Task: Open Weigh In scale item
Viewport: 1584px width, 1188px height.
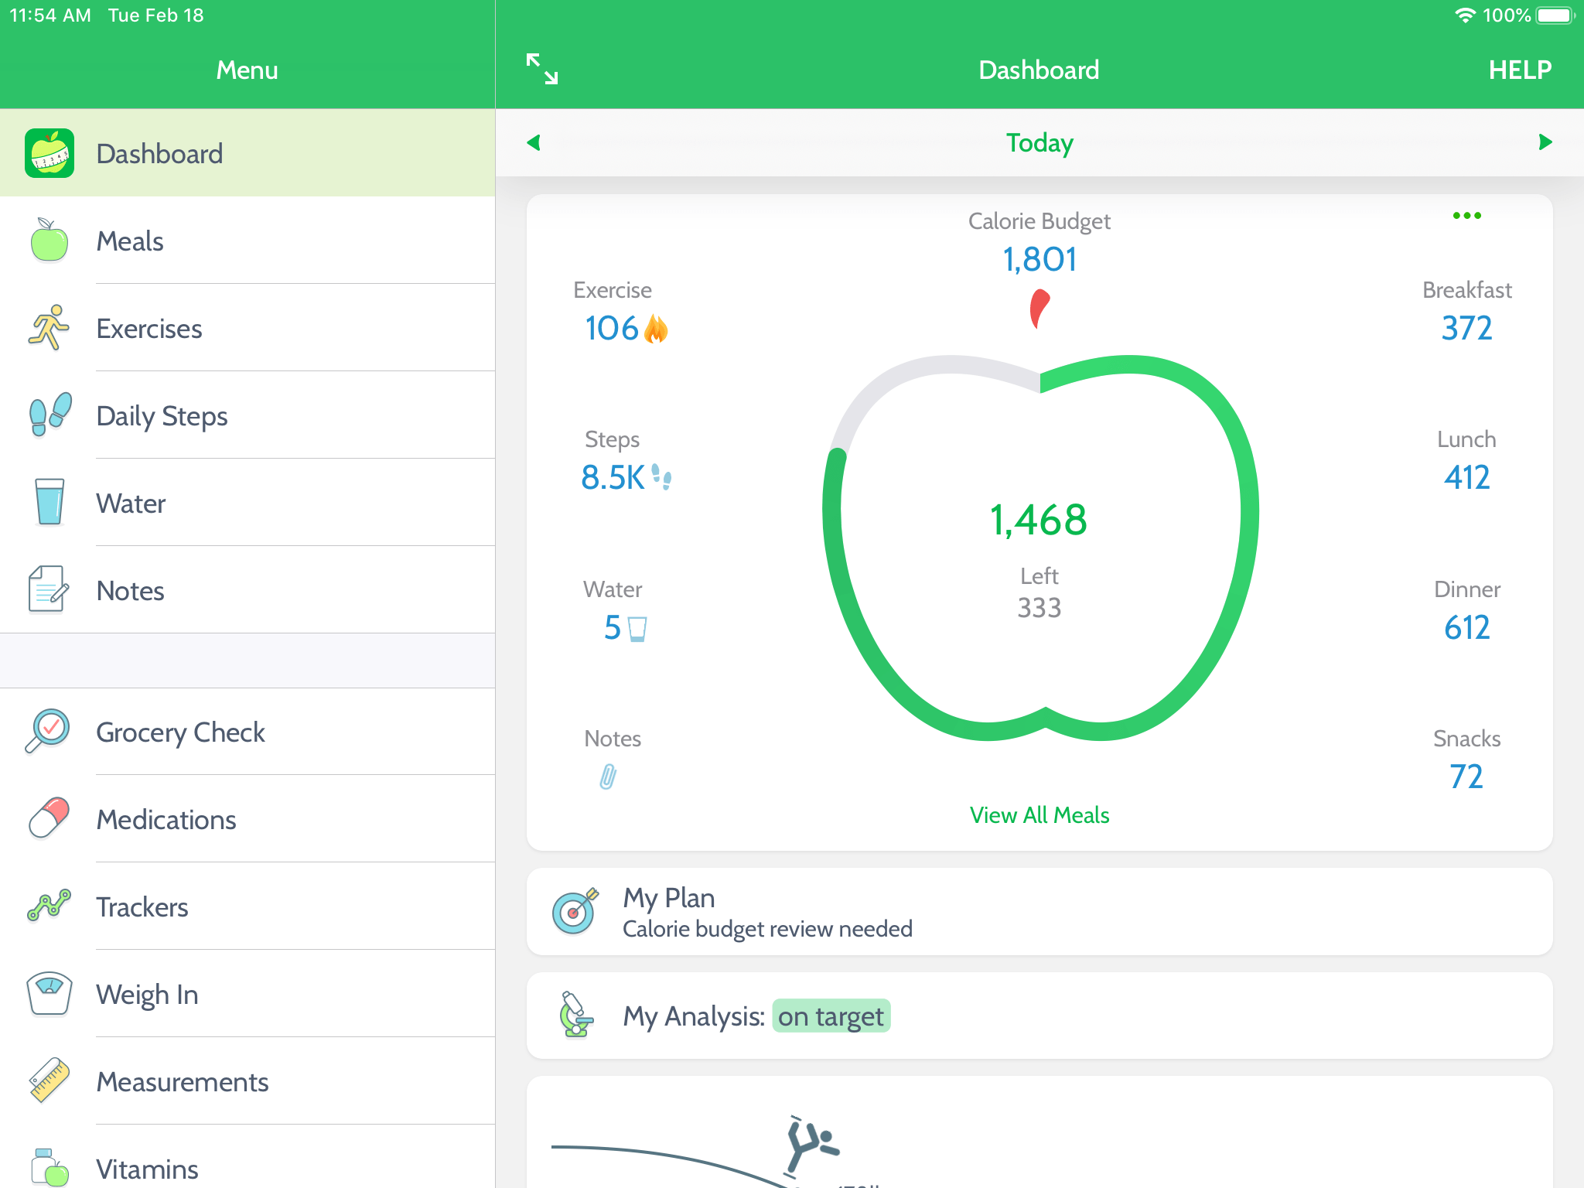Action: click(147, 994)
